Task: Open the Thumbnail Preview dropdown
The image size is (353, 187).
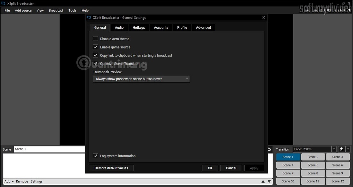Action: tap(141, 79)
